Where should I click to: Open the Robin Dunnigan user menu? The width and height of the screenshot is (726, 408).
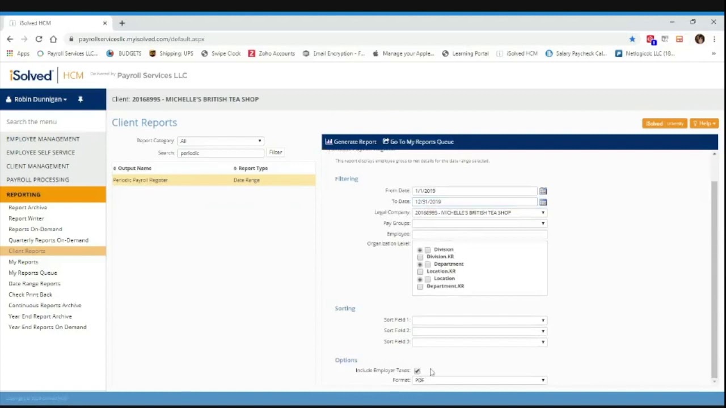click(x=37, y=99)
